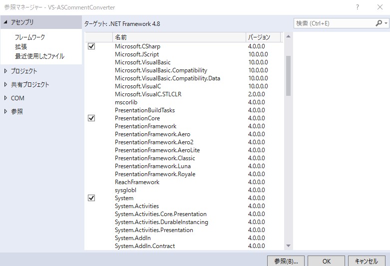Select PresentationFramework.Classic row
The height and width of the screenshot is (266, 390).
pos(184,158)
